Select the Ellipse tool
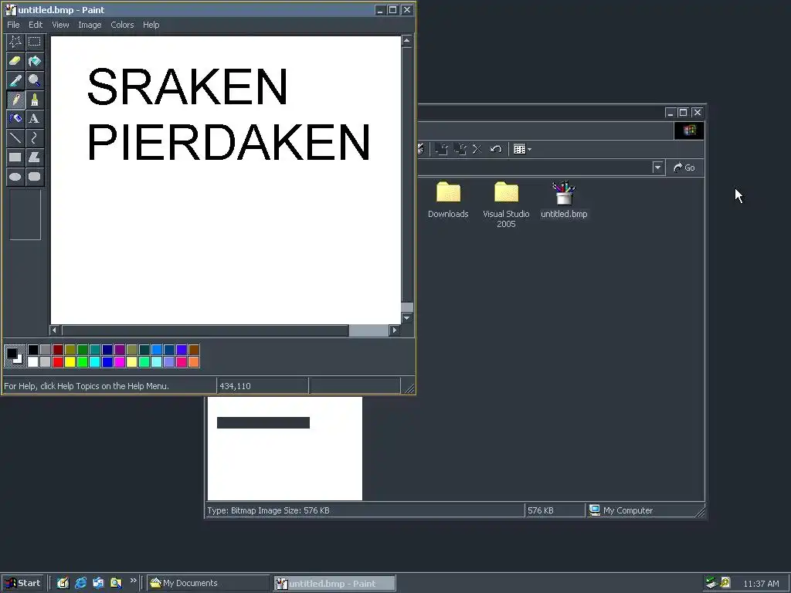The height and width of the screenshot is (593, 791). (x=15, y=176)
